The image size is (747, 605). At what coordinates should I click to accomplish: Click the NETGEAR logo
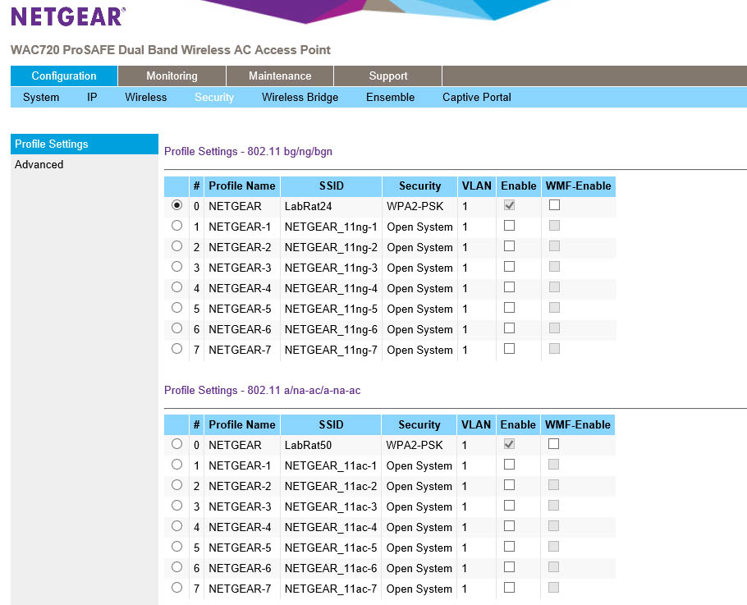pyautogui.click(x=68, y=16)
